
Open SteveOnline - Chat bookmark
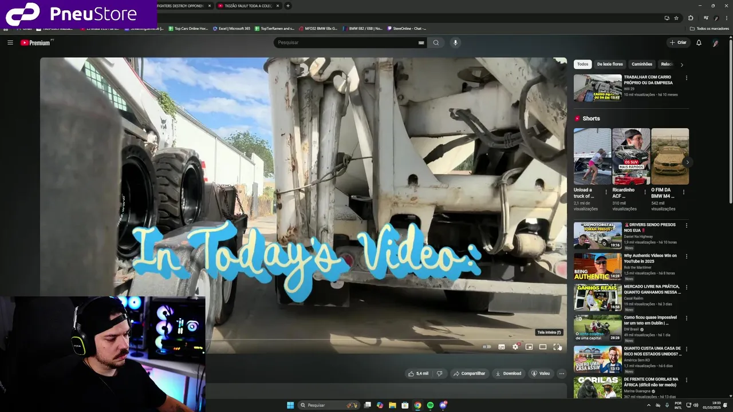tap(407, 28)
